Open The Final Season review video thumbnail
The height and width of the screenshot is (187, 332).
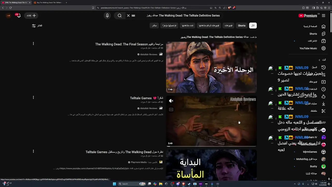pyautogui.click(x=211, y=67)
